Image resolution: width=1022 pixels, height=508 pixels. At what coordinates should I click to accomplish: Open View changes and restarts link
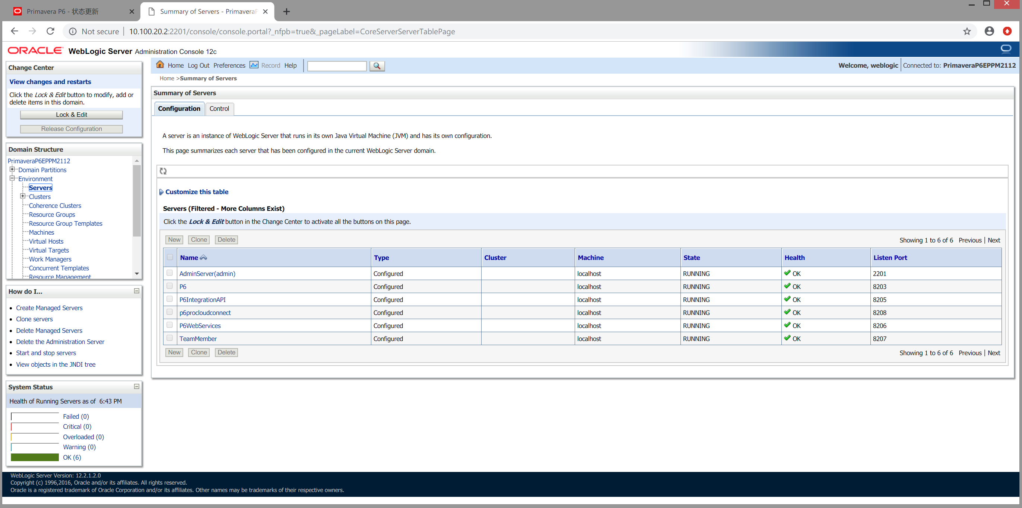point(50,81)
